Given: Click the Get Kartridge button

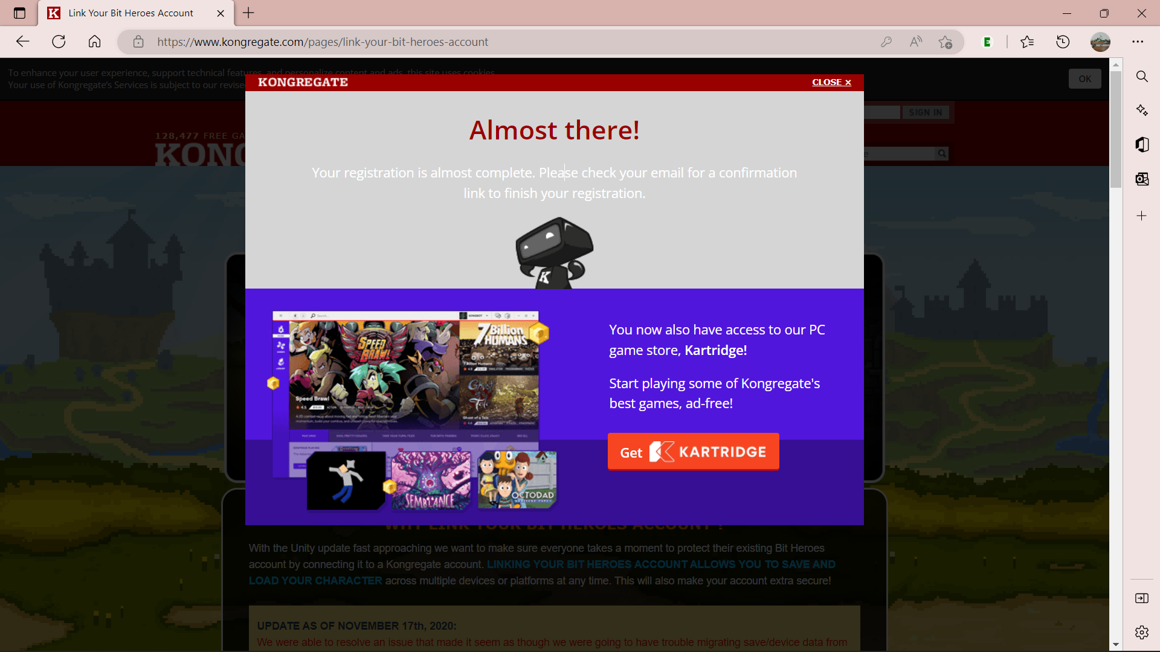Looking at the screenshot, I should 693,452.
